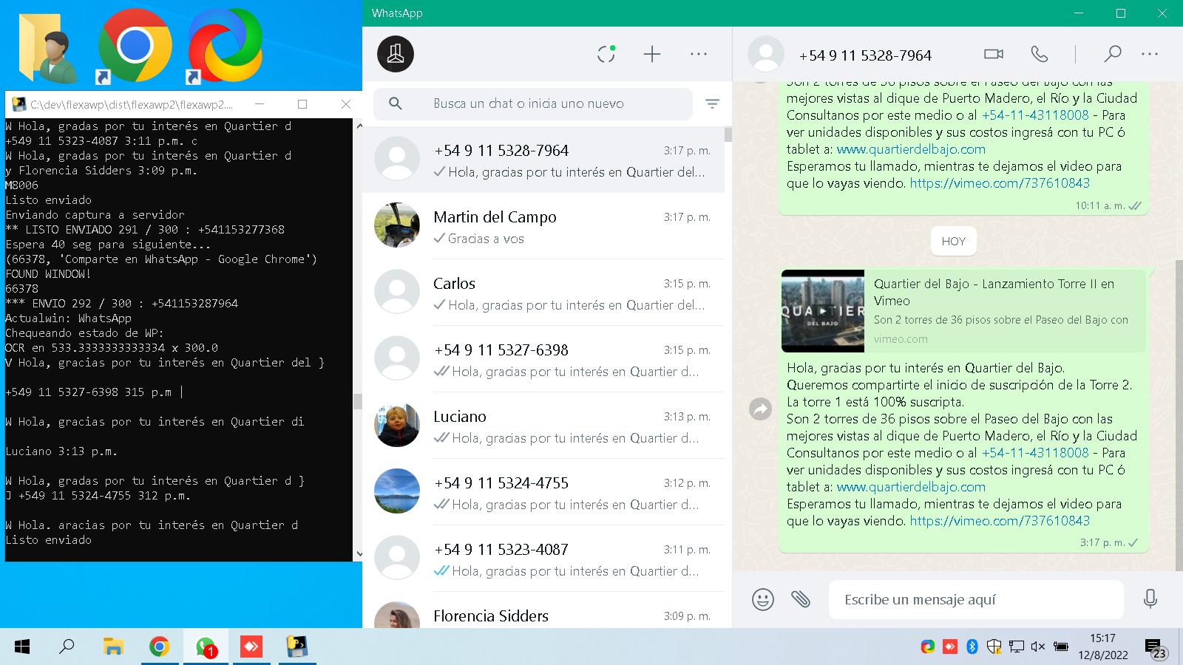Click the flexawp2 console title bar icon

[18, 104]
